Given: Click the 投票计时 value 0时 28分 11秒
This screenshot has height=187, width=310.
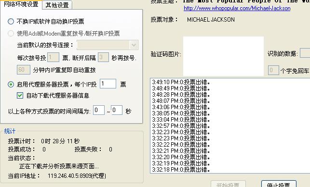Looking at the screenshot, I should (x=60, y=141).
